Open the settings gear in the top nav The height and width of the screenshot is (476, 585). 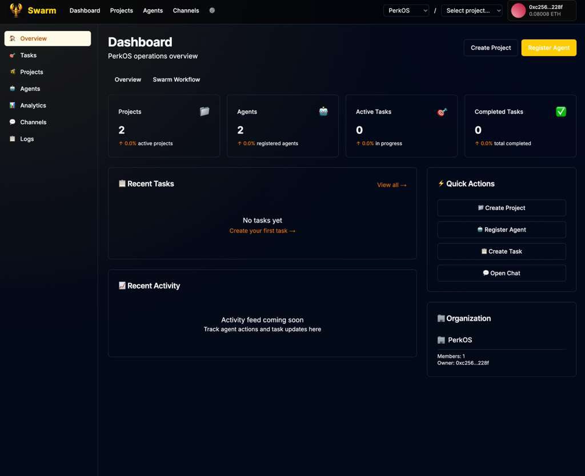click(212, 10)
